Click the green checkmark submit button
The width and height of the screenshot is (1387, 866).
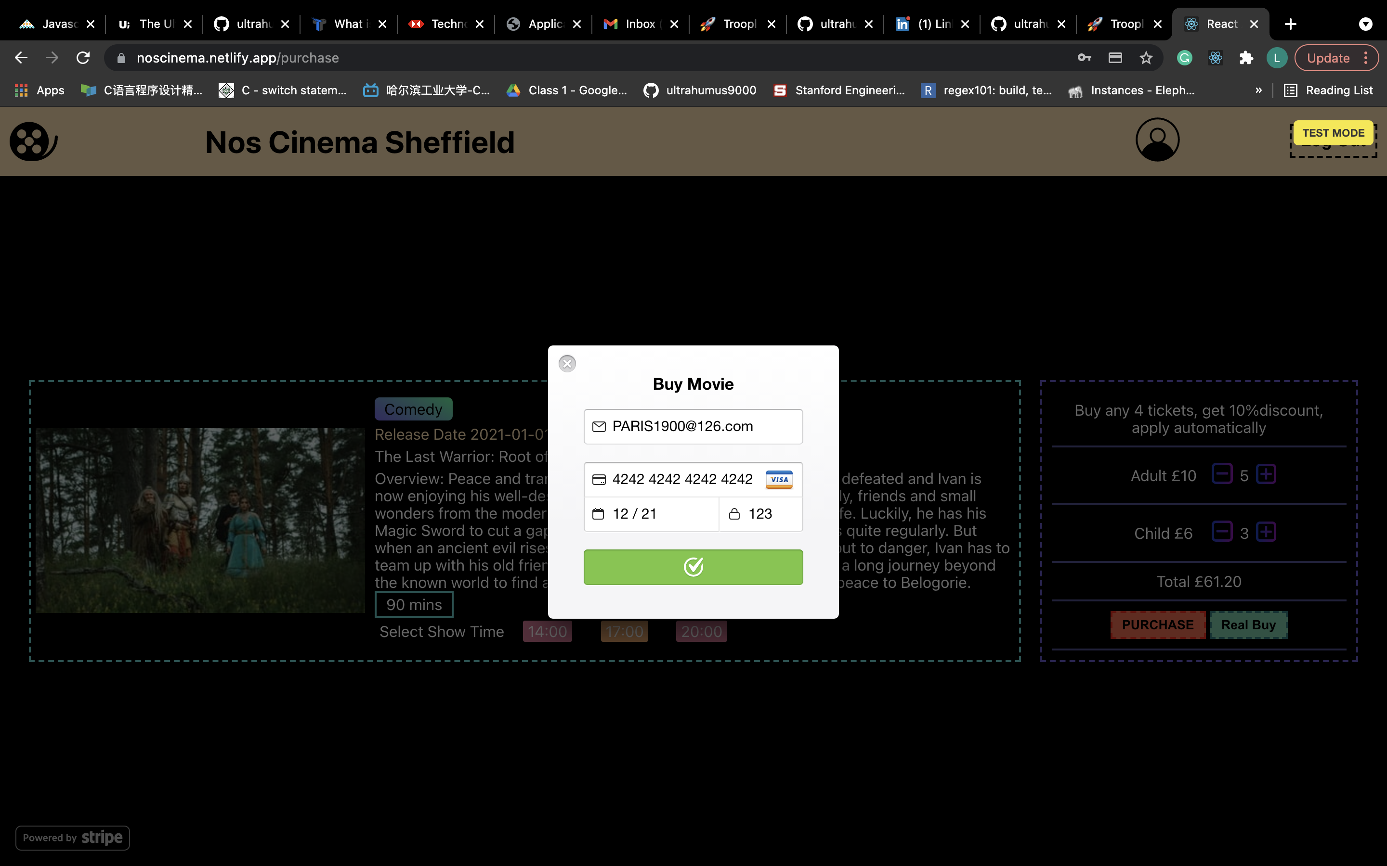pos(693,567)
